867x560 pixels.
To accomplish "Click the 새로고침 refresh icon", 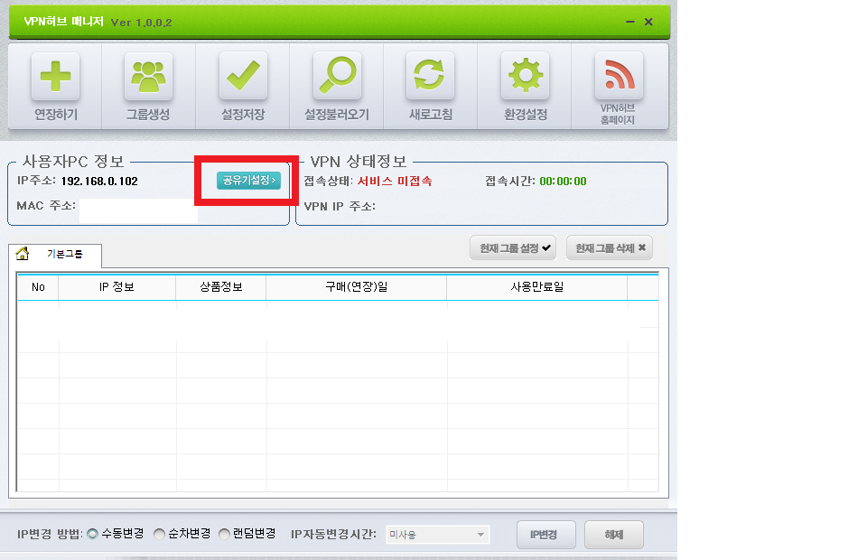I will click(x=431, y=76).
